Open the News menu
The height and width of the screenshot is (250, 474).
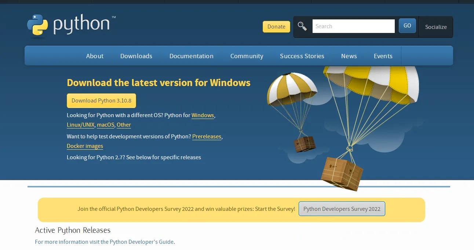click(x=349, y=56)
